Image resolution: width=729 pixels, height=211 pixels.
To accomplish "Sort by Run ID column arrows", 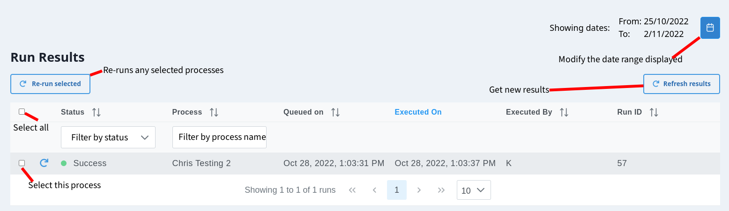I will pyautogui.click(x=654, y=112).
